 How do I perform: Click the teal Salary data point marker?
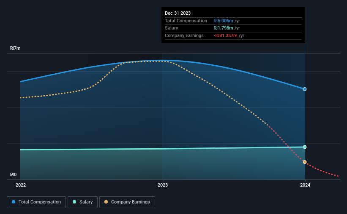point(305,147)
